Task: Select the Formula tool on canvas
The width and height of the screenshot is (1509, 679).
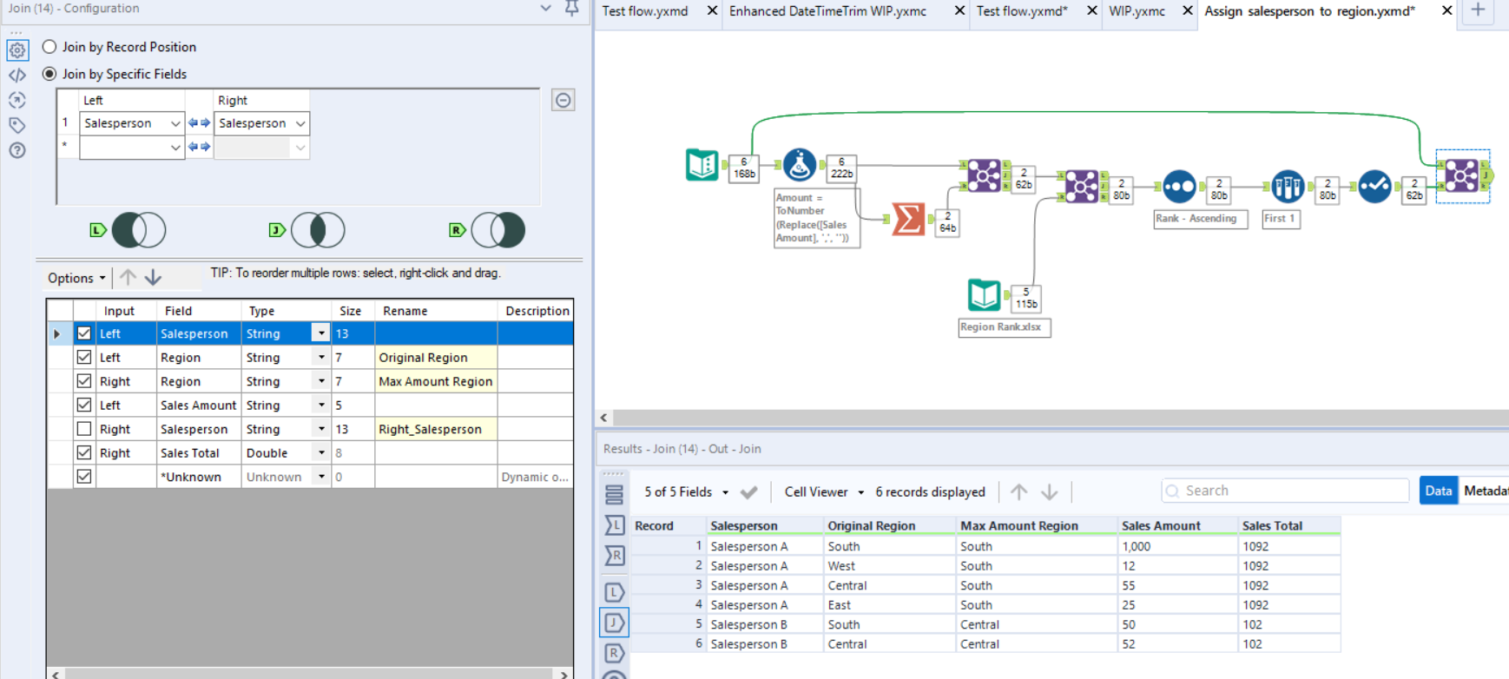Action: point(799,164)
